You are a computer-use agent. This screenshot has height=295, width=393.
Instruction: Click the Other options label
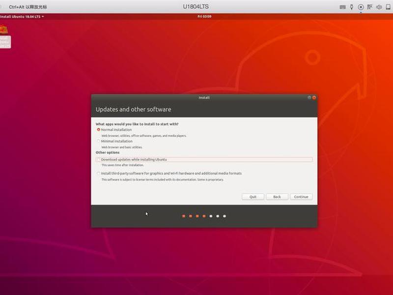click(108, 152)
